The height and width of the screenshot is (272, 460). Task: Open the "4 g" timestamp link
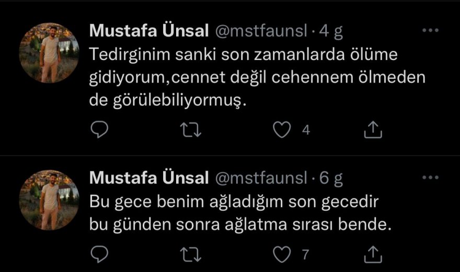(331, 31)
